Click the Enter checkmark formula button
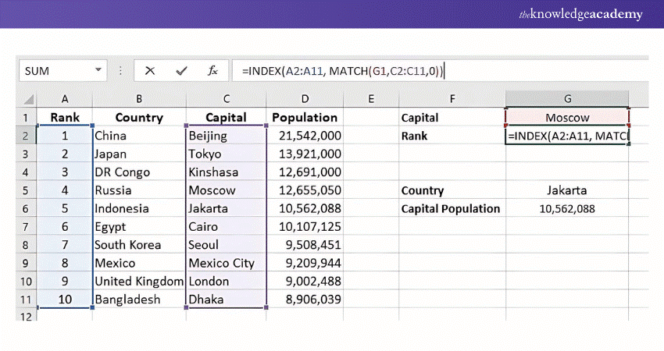The height and width of the screenshot is (351, 664). [181, 70]
